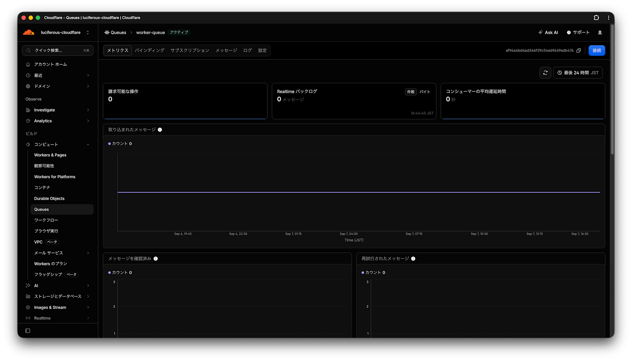Click the ドメイン globe icon
Image resolution: width=632 pixels, height=361 pixels.
tap(28, 86)
